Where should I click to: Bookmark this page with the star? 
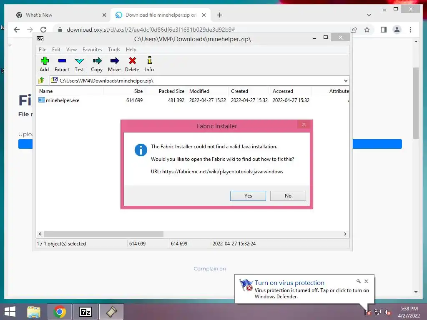coord(367,30)
